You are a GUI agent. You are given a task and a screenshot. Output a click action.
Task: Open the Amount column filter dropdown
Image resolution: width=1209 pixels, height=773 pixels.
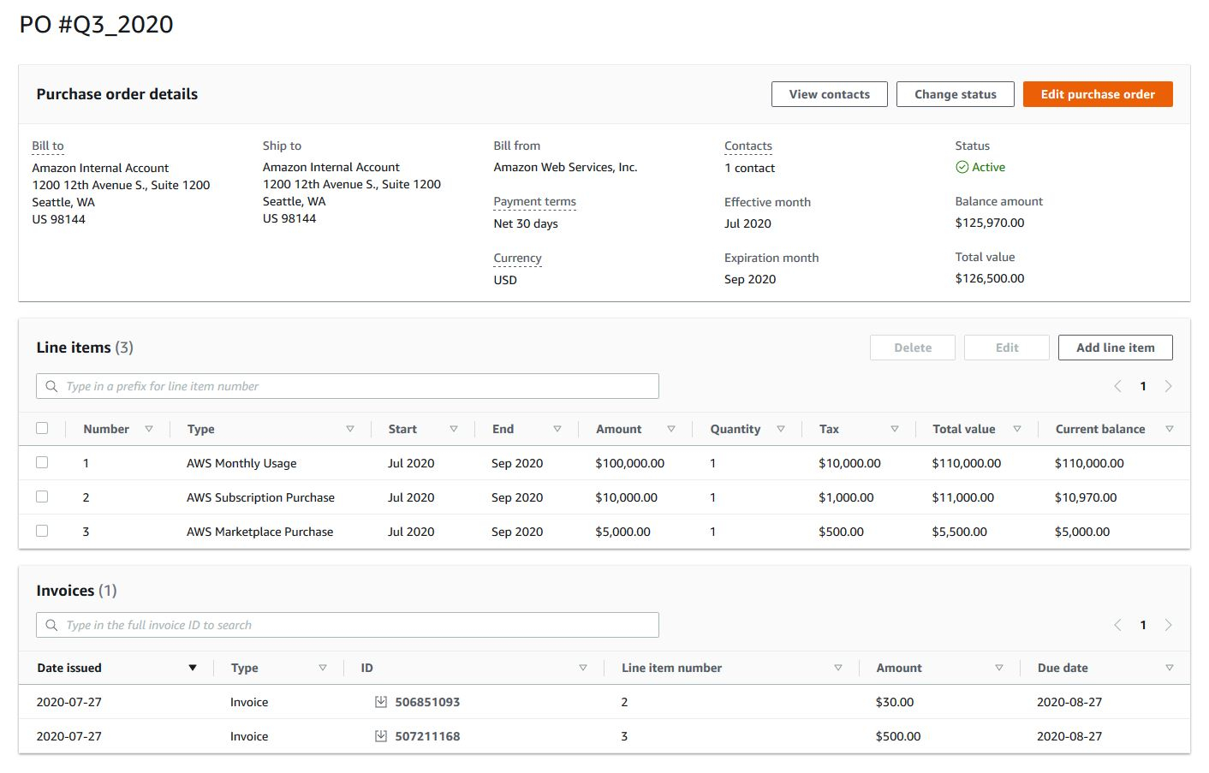(x=671, y=428)
